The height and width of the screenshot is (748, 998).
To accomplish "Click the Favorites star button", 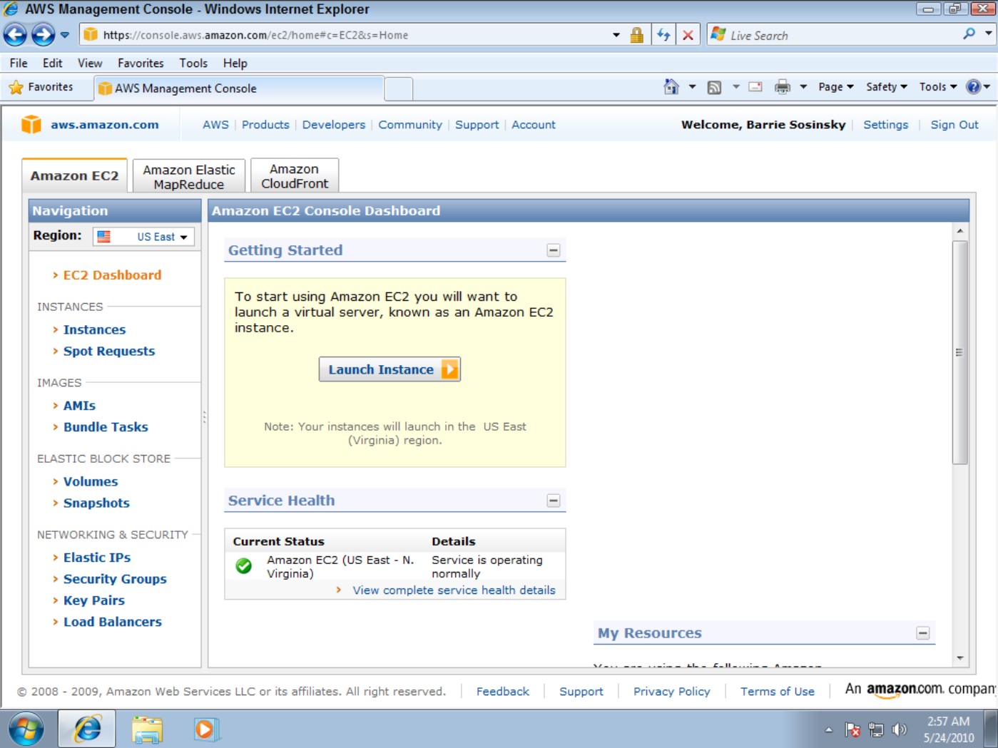I will click(41, 87).
